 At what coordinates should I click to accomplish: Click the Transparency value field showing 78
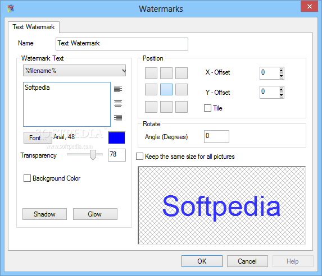pos(117,155)
